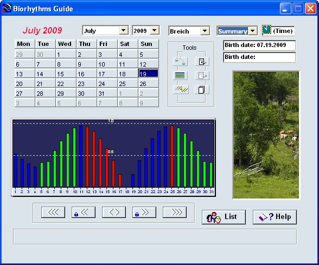Click the Biorhythms Guide title bar icon
Image resolution: width=319 pixels, height=265 pixels.
pyautogui.click(x=7, y=8)
